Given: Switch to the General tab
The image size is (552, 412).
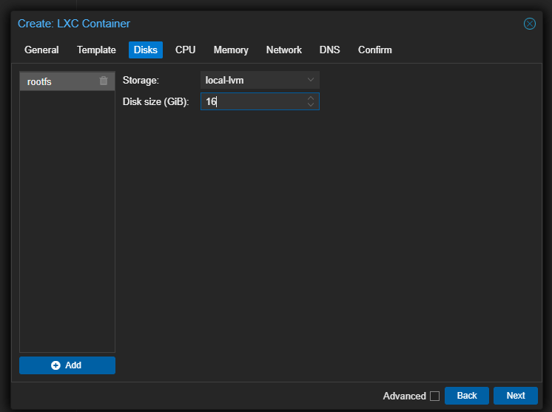Looking at the screenshot, I should click(x=41, y=50).
